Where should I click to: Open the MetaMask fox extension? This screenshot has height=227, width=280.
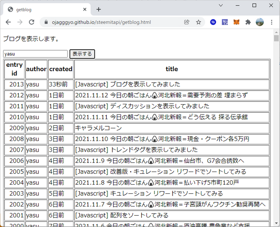(x=236, y=22)
